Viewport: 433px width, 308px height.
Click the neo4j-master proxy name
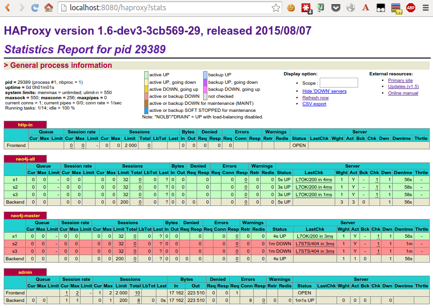(25, 216)
